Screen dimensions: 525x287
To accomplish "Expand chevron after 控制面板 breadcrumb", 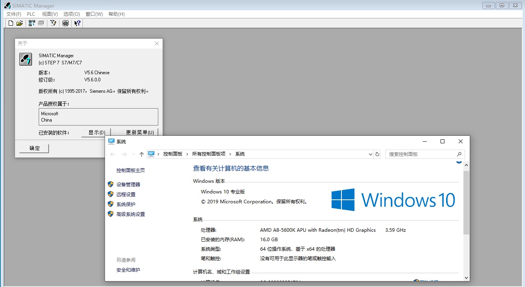I will pyautogui.click(x=187, y=154).
